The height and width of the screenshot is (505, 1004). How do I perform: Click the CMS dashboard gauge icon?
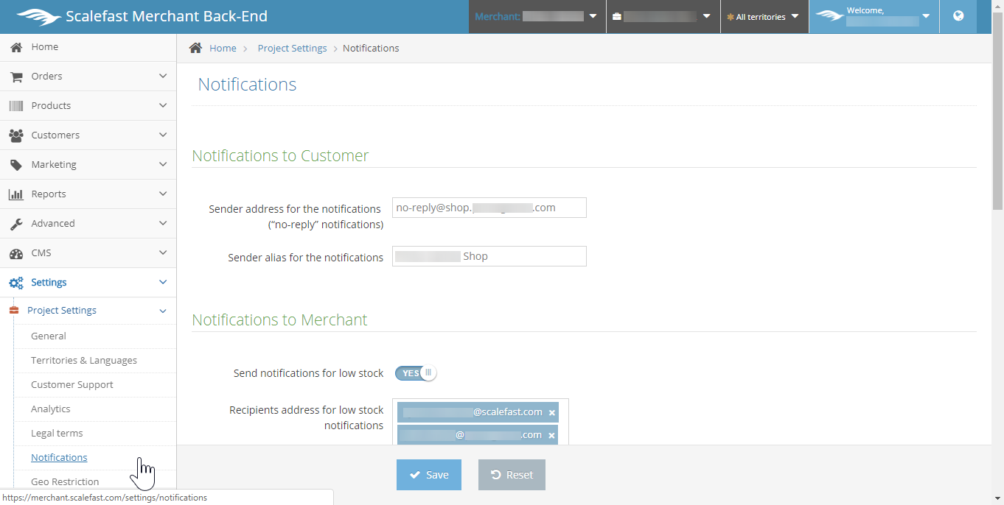click(x=15, y=253)
